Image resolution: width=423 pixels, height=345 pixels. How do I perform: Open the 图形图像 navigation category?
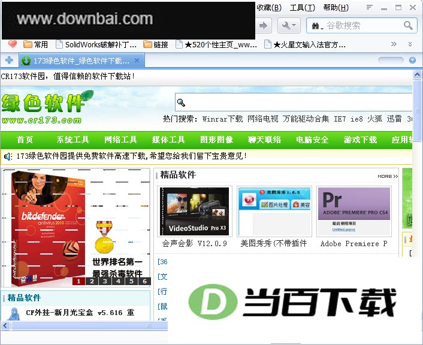(x=216, y=140)
